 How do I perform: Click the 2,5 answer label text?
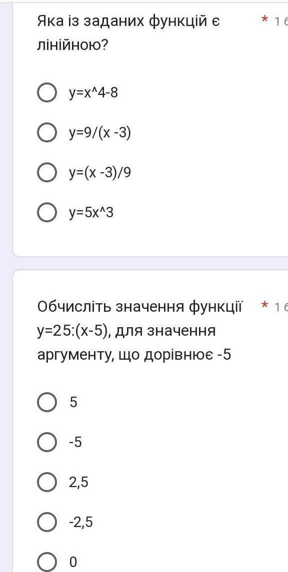coord(79,483)
